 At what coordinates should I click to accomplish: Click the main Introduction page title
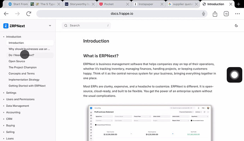coord(96,41)
